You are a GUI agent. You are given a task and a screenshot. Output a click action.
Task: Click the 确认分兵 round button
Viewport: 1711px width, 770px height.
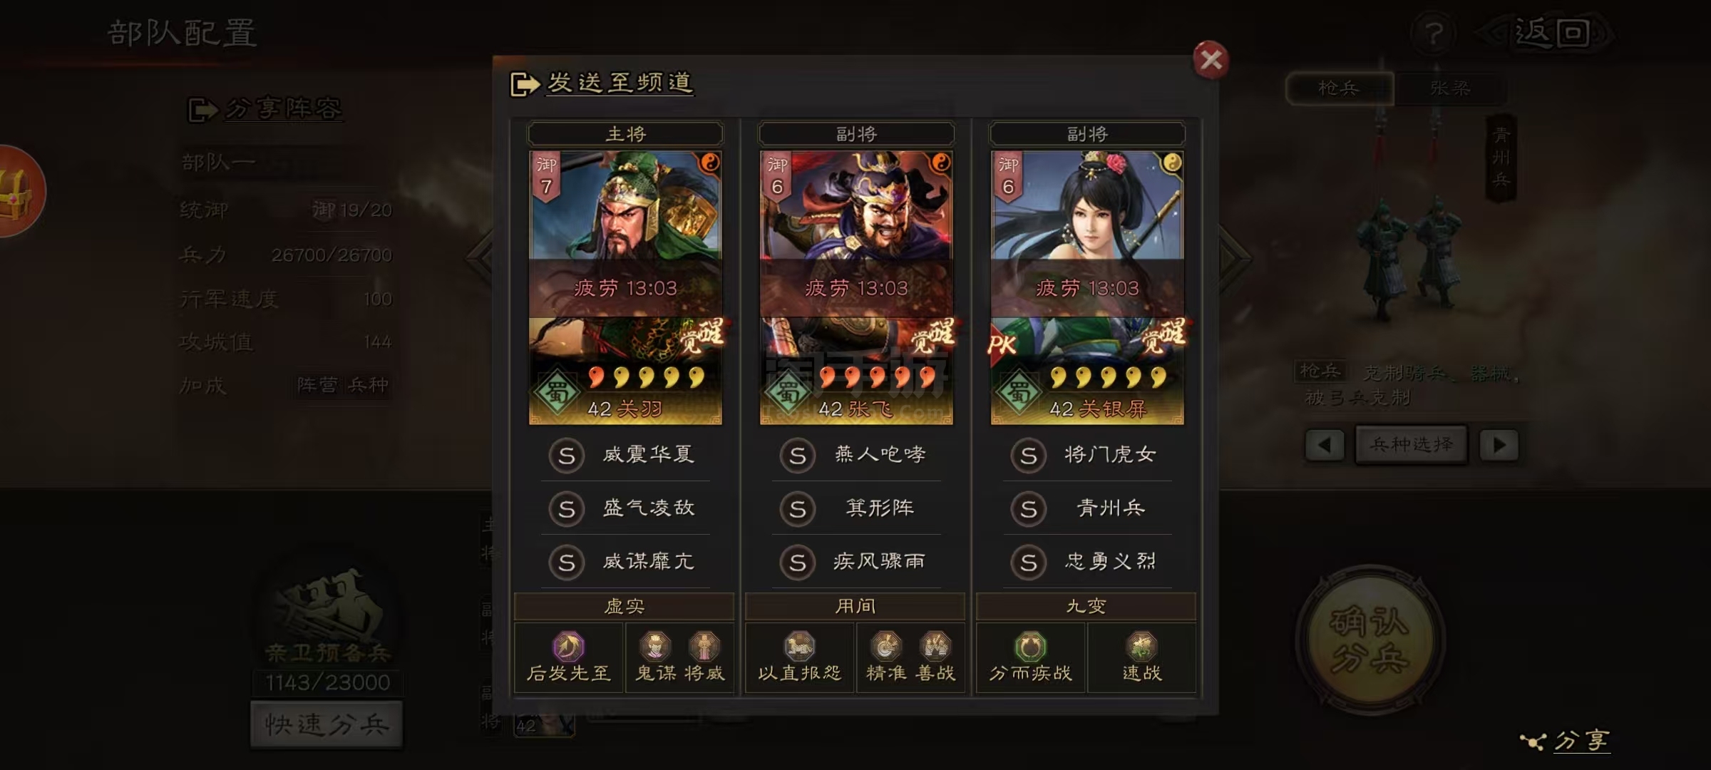click(1370, 640)
